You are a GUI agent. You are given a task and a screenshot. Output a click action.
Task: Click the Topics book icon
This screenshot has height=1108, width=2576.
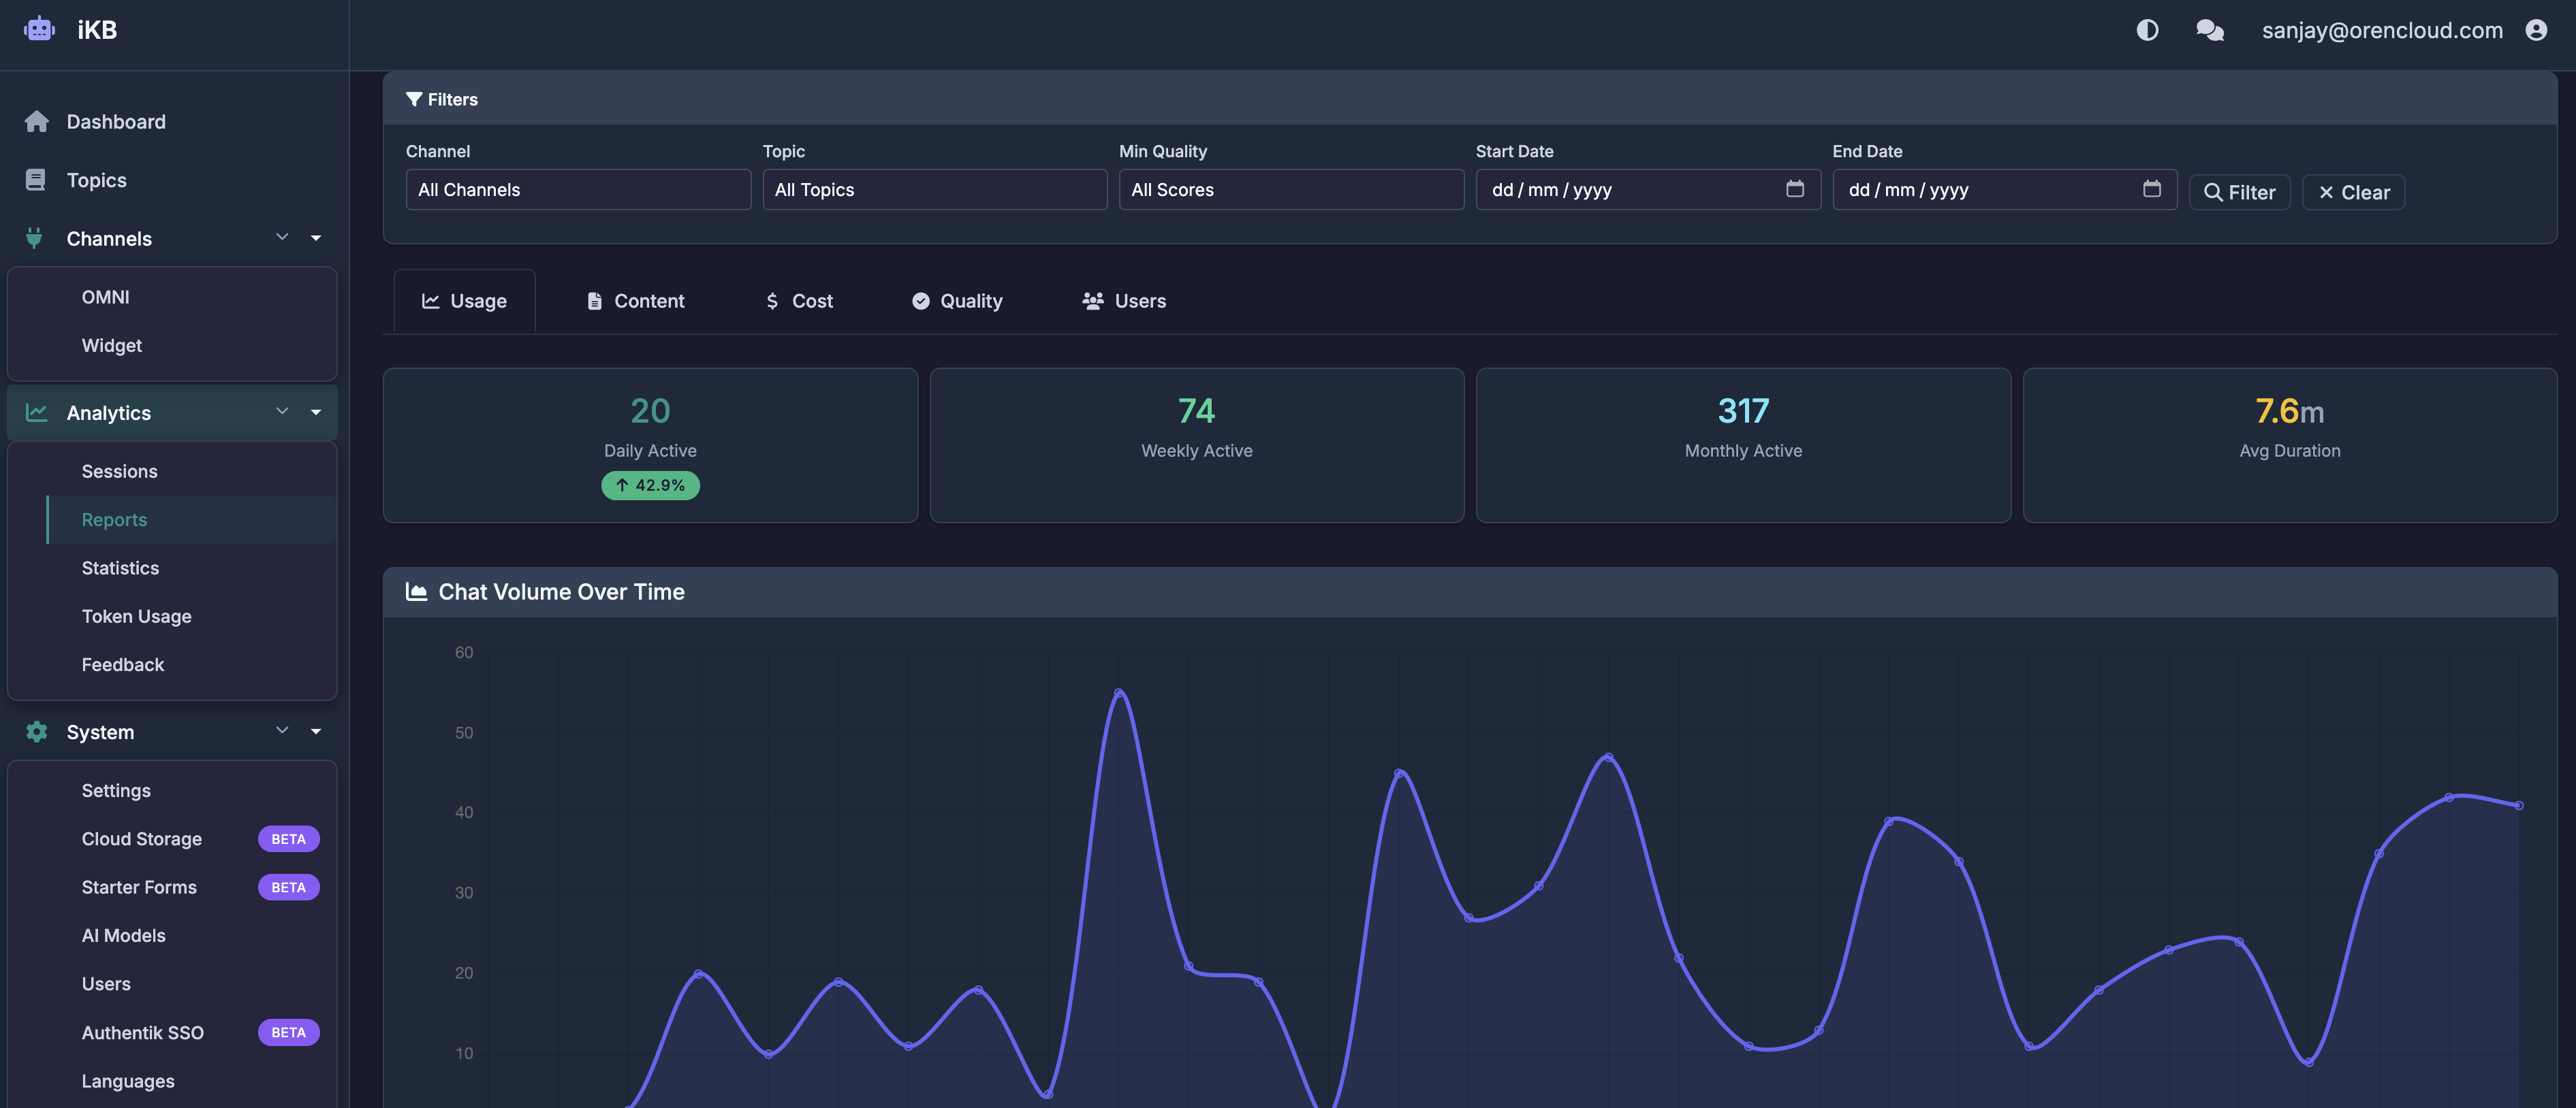(x=36, y=180)
